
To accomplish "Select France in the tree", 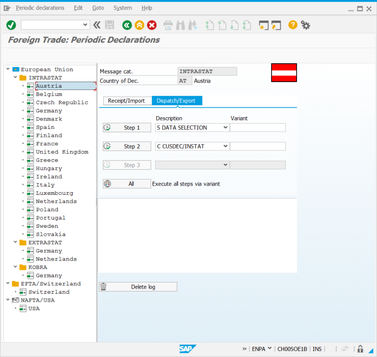I will 47,144.
